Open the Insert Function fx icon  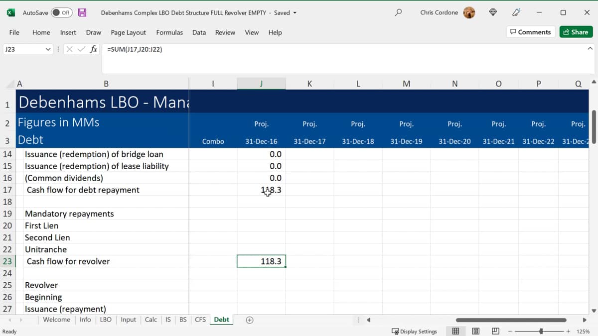(x=93, y=49)
